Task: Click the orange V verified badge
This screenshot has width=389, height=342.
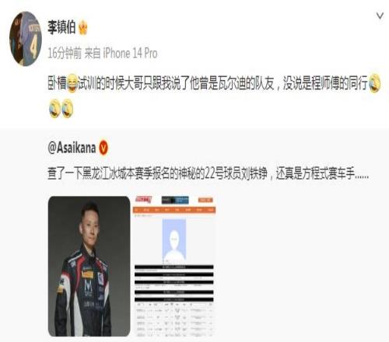Action: [x=103, y=148]
